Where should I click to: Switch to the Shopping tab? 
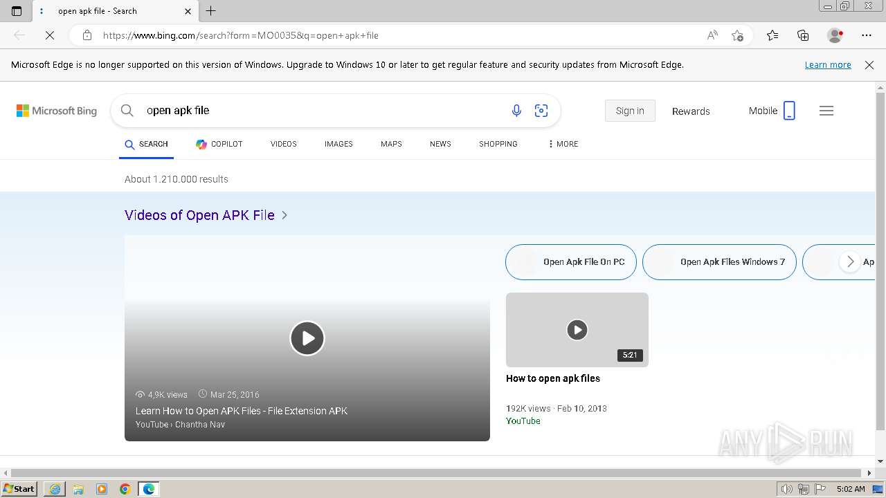(x=498, y=144)
